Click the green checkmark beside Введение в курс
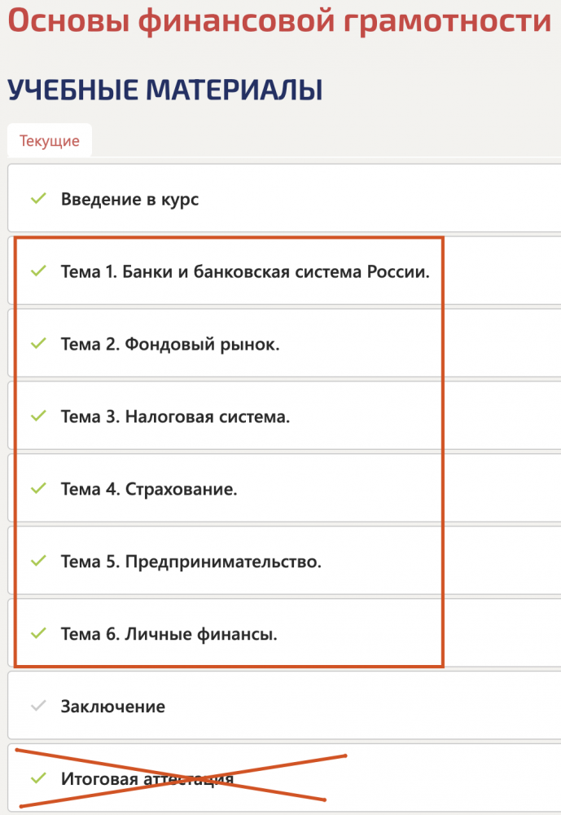This screenshot has width=561, height=815. click(37, 199)
